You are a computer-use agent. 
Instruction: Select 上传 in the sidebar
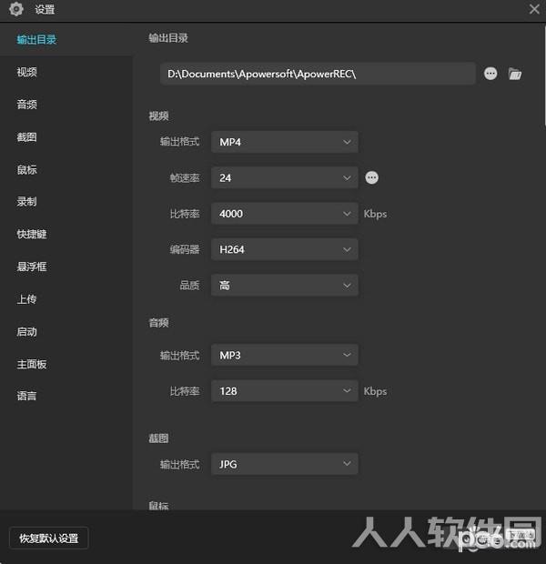pos(27,299)
